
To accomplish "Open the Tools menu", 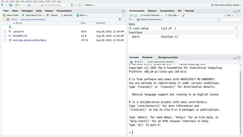I will (x=54, y=2).
